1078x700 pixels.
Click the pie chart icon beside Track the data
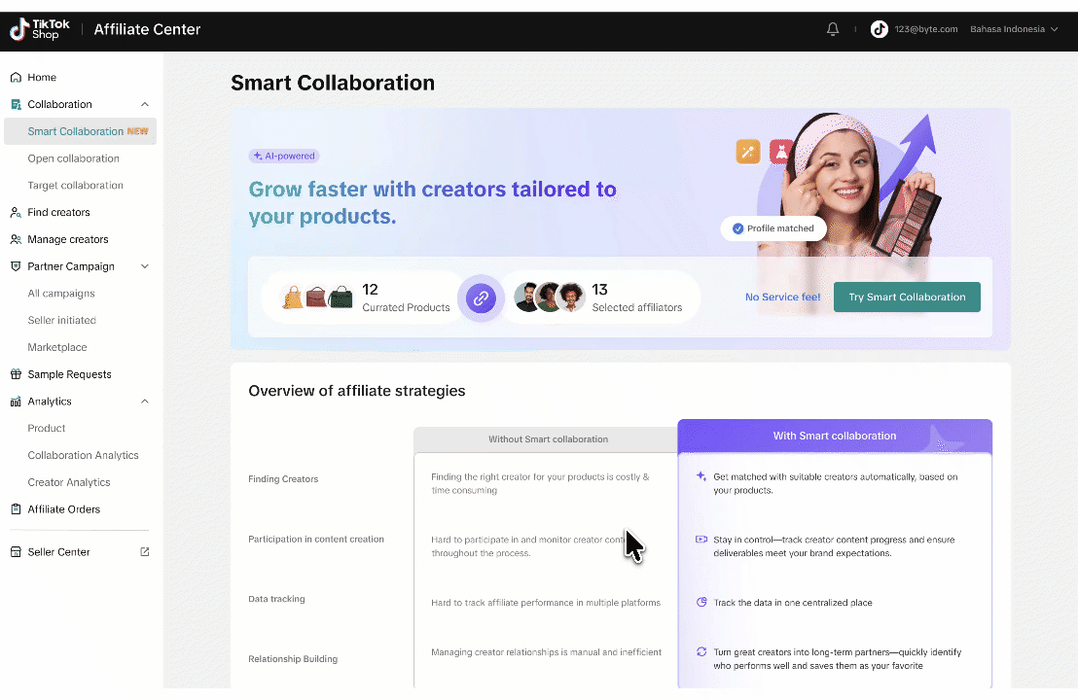point(701,603)
